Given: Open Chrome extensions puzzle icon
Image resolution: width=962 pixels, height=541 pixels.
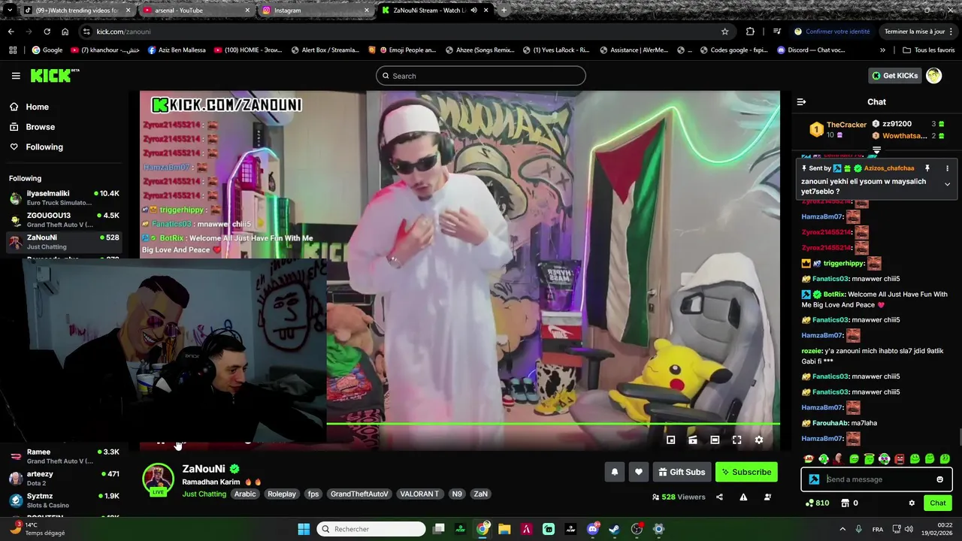Looking at the screenshot, I should 750,32.
